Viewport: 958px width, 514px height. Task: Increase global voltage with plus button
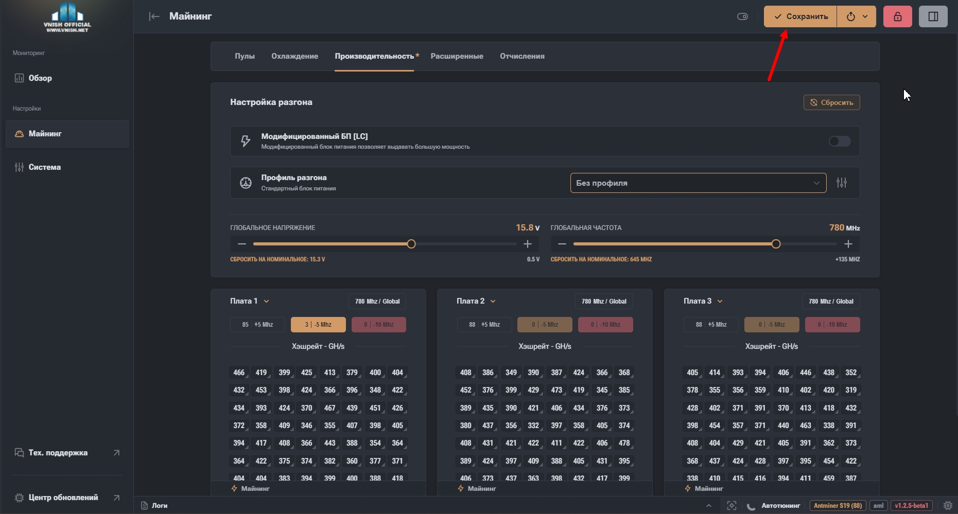tap(528, 244)
